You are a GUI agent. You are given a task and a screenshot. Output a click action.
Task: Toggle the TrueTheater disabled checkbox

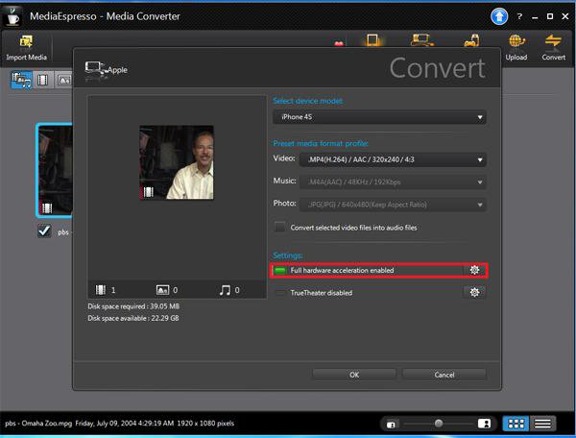click(280, 292)
